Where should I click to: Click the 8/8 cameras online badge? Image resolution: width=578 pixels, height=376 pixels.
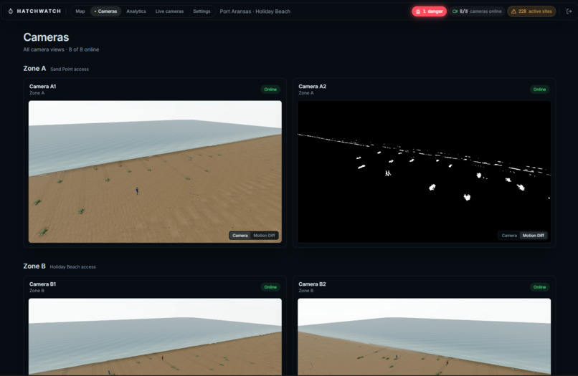point(477,11)
